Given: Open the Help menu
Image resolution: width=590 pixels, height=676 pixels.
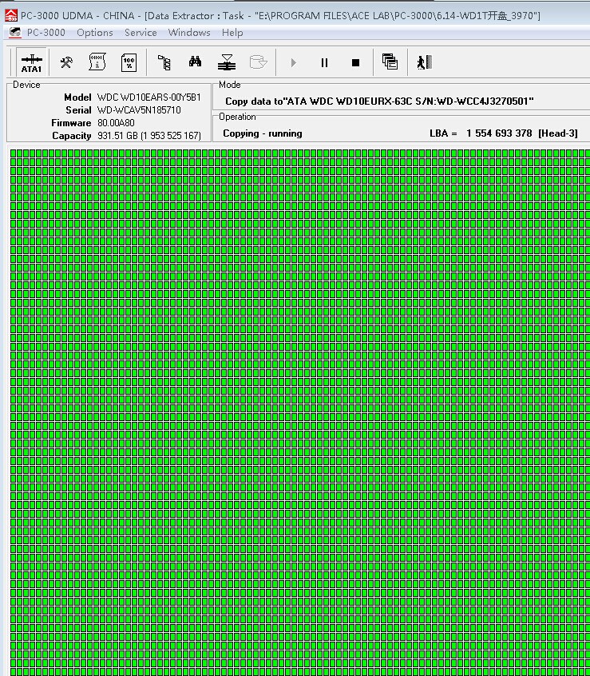Looking at the screenshot, I should 232,33.
